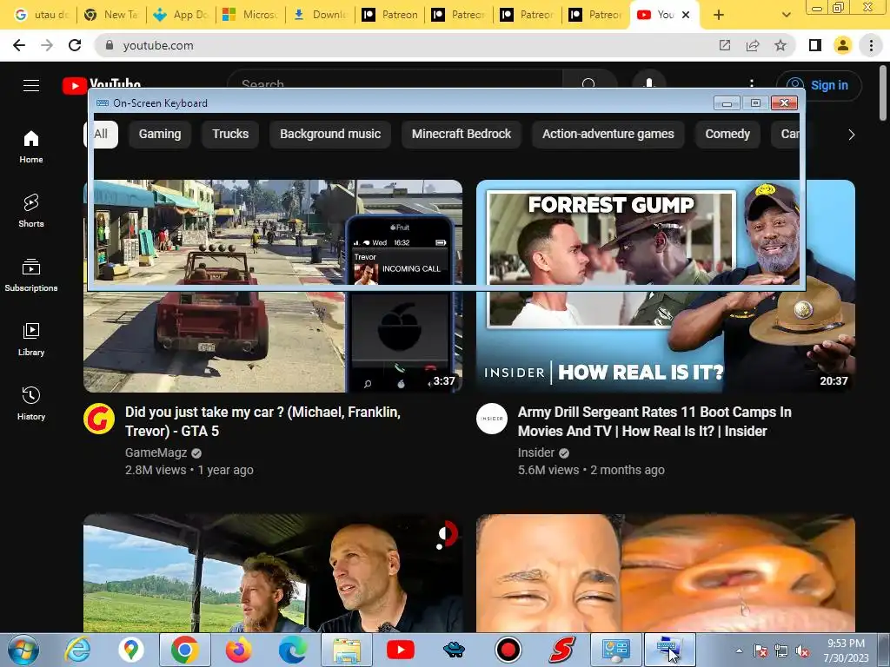Click title 'Army Drill Sergeant Rates 11 Boot Camps'
This screenshot has width=890, height=667.
tap(654, 421)
